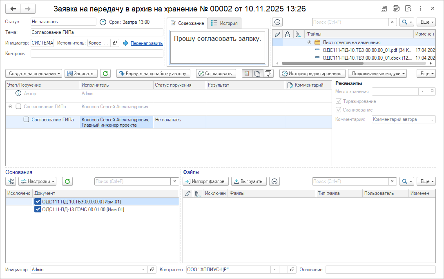Click the Перенаправить link
This screenshot has width=444, height=279.
coord(146,43)
